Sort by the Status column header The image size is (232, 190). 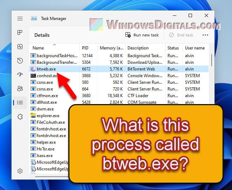174,48
